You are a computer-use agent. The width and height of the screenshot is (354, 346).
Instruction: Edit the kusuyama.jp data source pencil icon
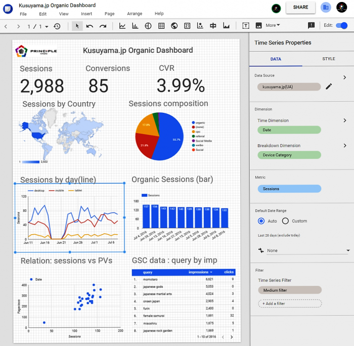coord(329,87)
